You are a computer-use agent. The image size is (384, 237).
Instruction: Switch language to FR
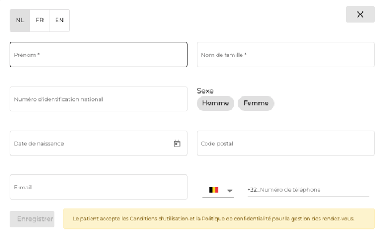(x=40, y=20)
